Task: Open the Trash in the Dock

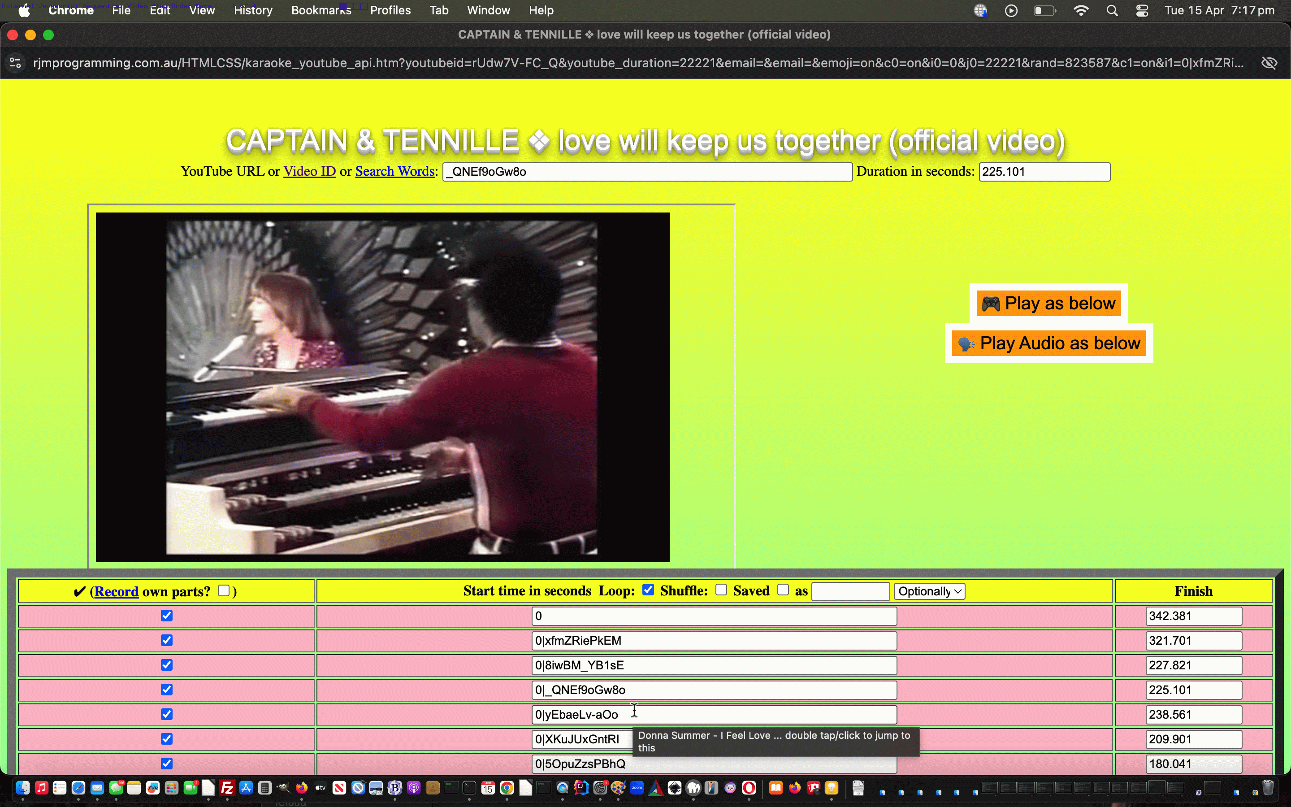Action: coord(1269,788)
